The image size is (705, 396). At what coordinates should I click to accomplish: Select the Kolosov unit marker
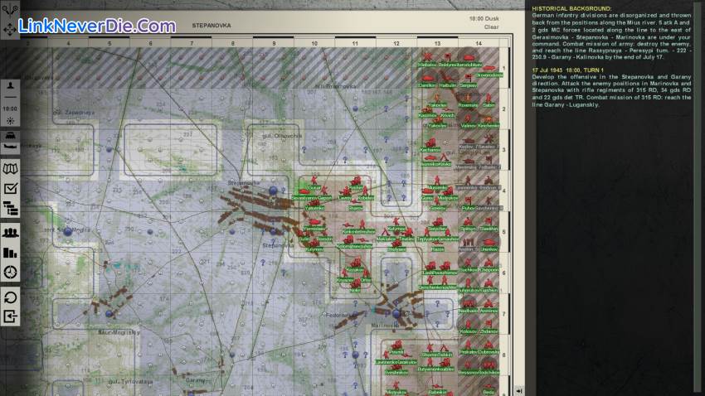click(x=468, y=327)
